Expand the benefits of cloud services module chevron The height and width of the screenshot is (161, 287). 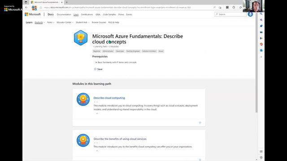coord(97,151)
